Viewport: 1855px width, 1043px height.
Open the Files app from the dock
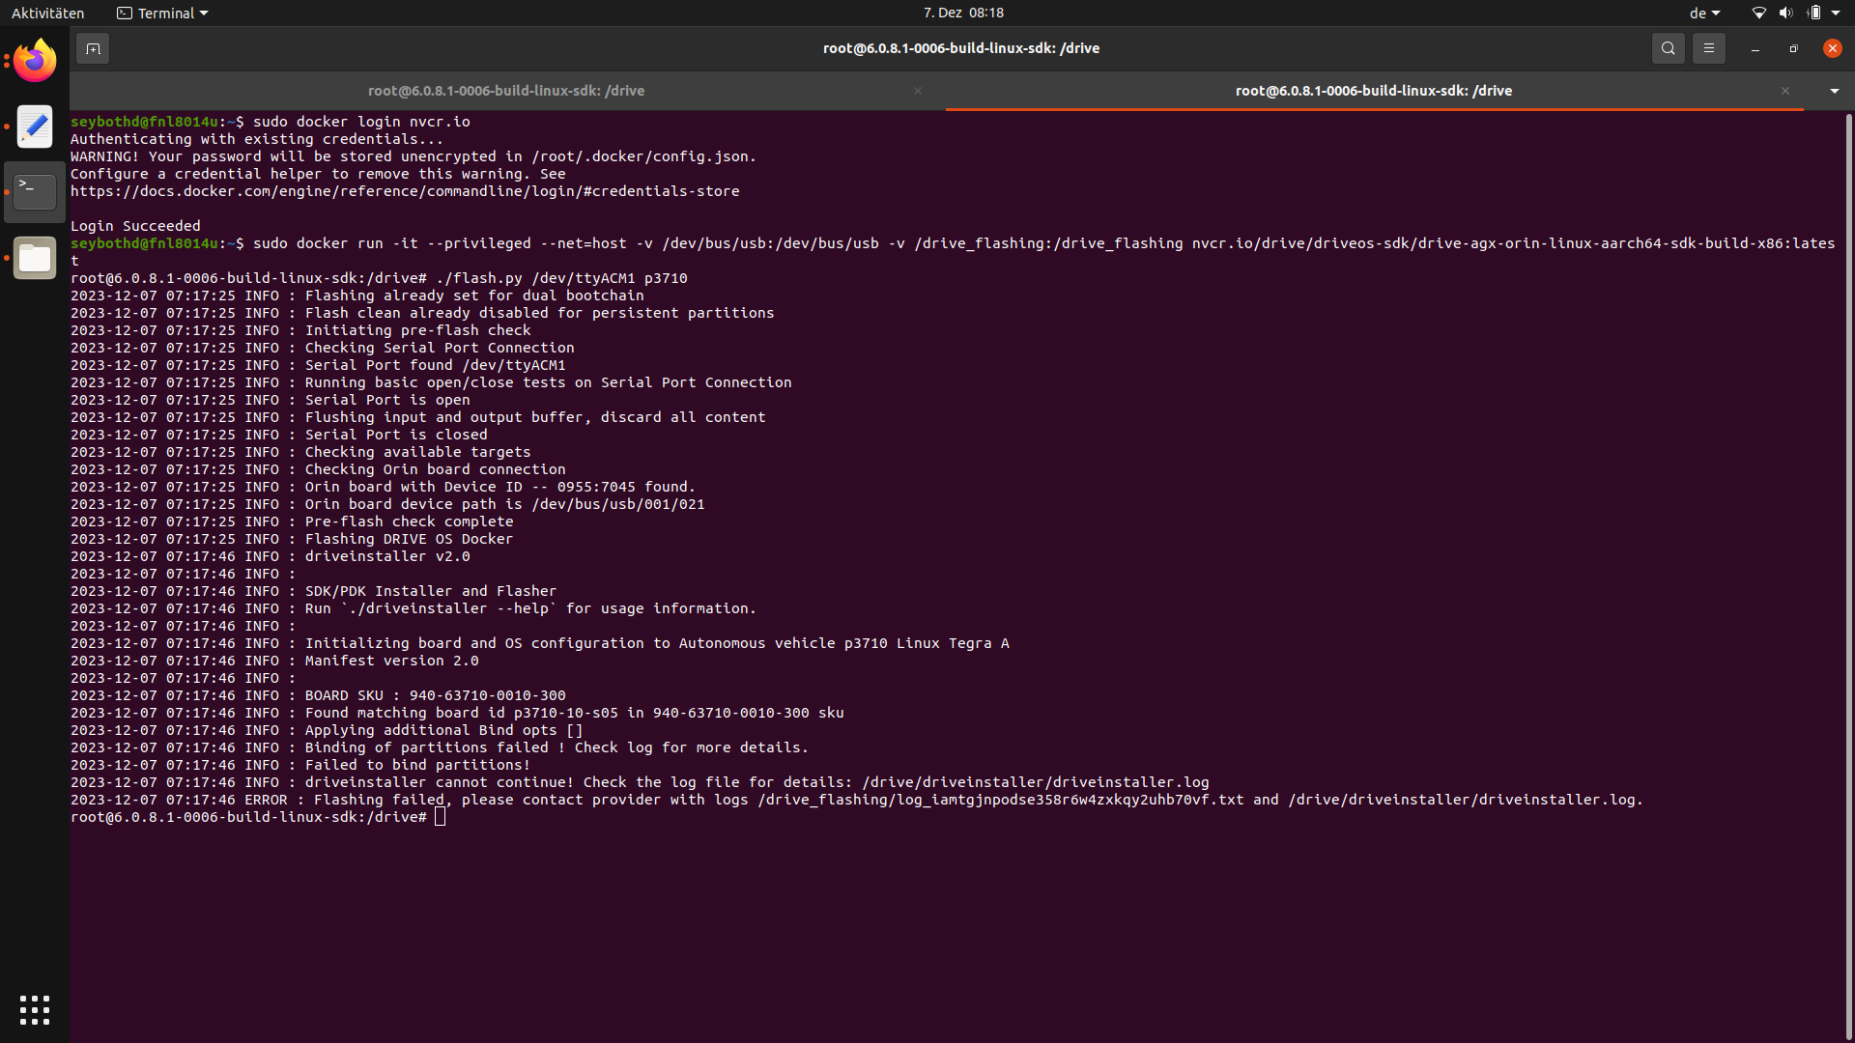(35, 258)
